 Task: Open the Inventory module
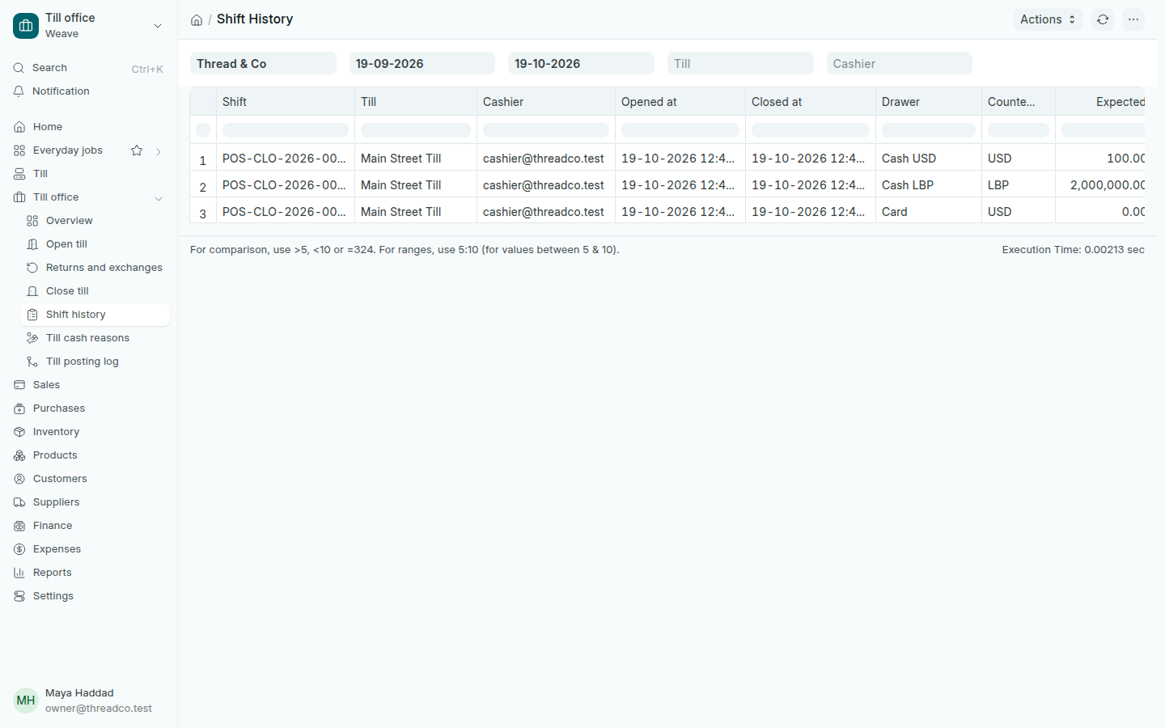88,432
